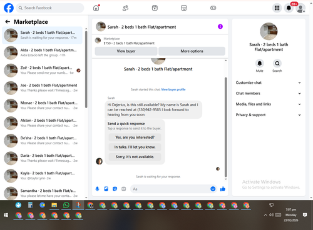Search in conversation using the magnifier icon
The width and height of the screenshot is (313, 230).
[x=277, y=63]
